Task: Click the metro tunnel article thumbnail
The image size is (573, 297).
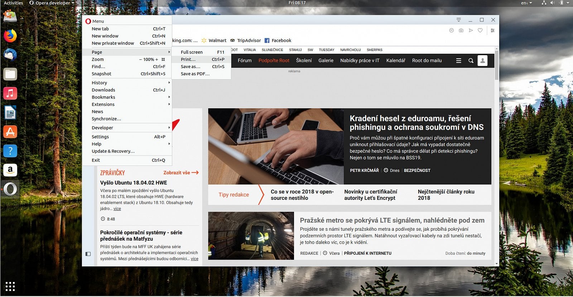Action: pyautogui.click(x=251, y=236)
